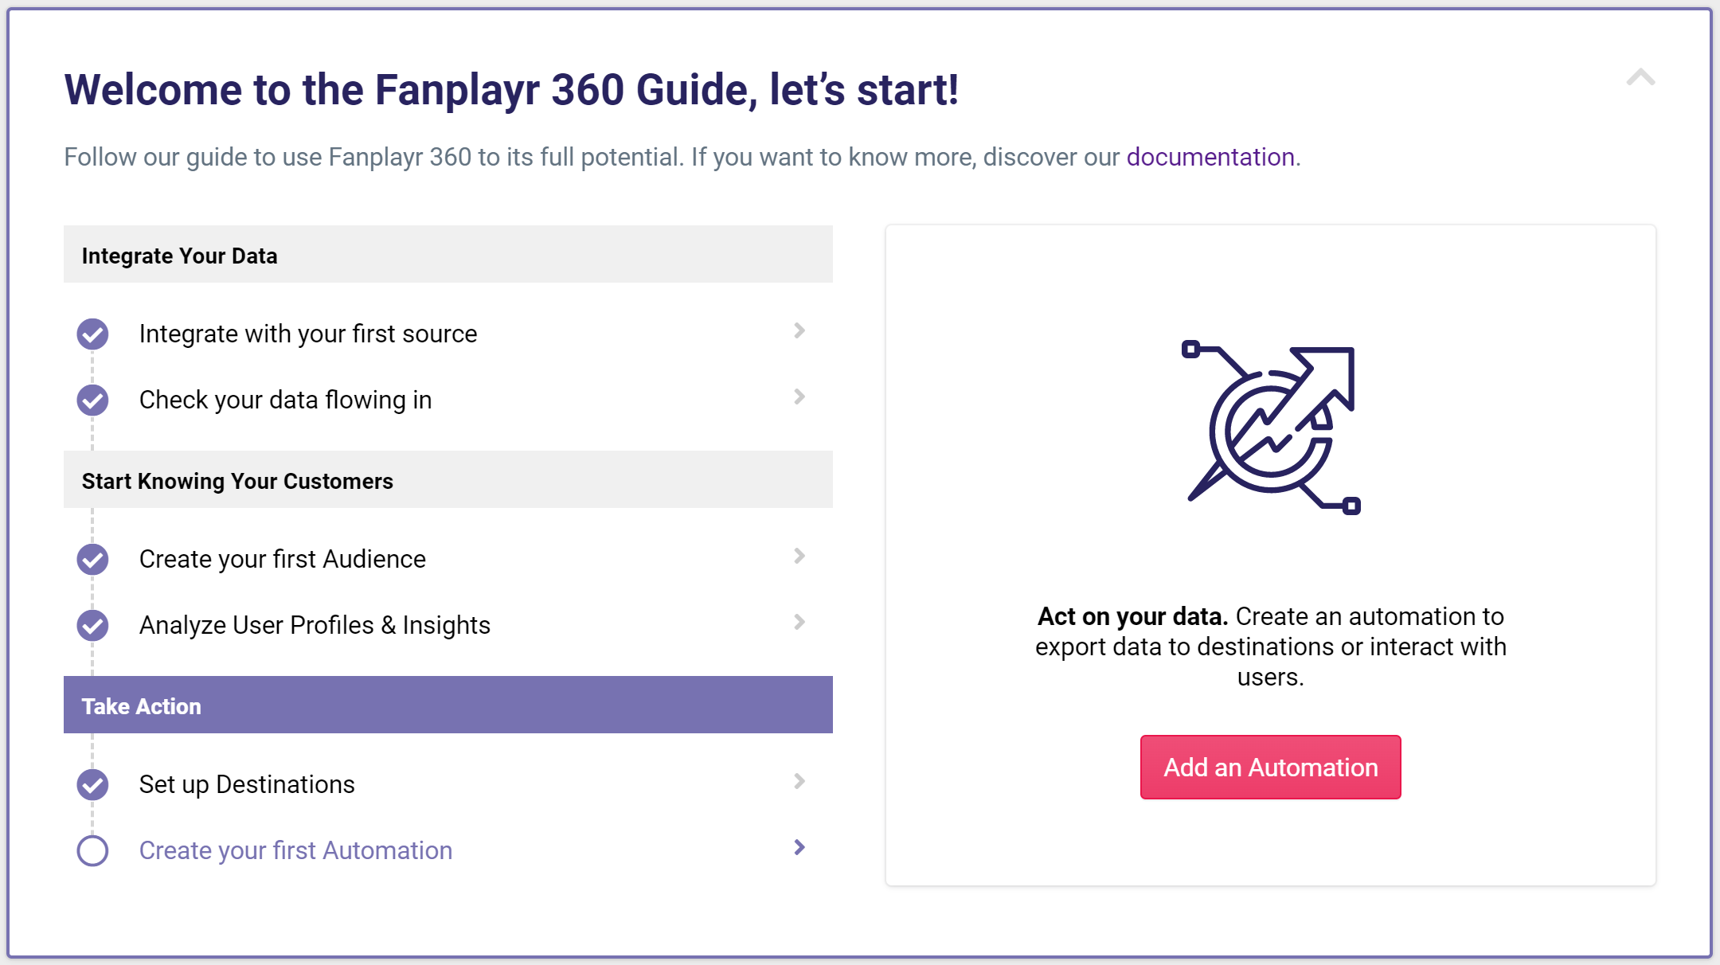Click arrow next to Create your first Automation
1720x965 pixels.
[799, 847]
